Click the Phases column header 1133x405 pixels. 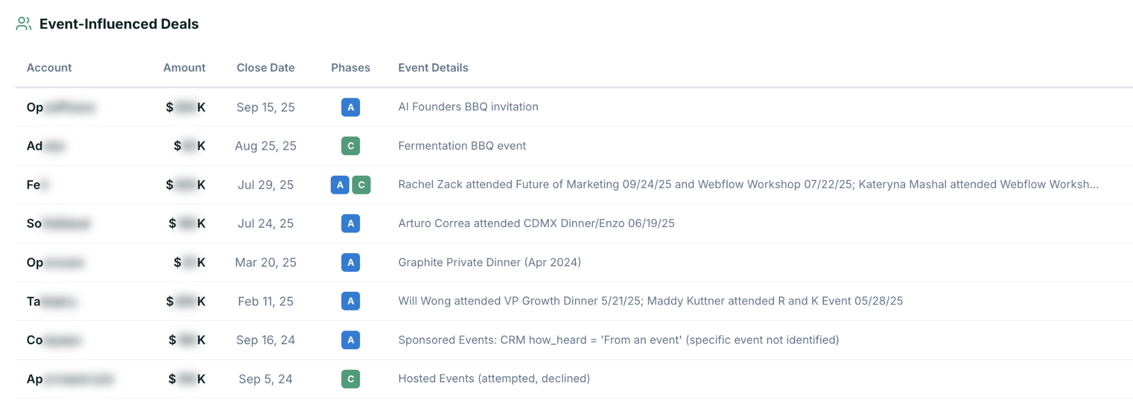351,67
